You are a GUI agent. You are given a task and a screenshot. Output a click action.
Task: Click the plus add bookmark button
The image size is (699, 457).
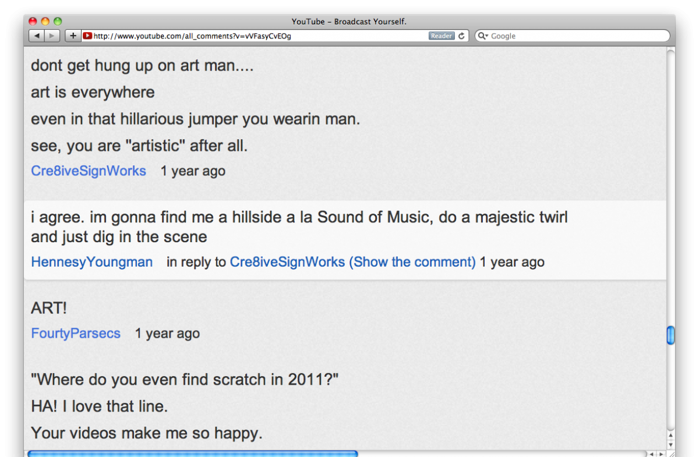pos(72,36)
